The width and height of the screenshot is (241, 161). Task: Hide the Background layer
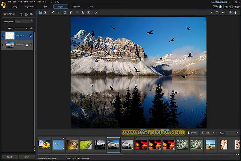[3, 45]
